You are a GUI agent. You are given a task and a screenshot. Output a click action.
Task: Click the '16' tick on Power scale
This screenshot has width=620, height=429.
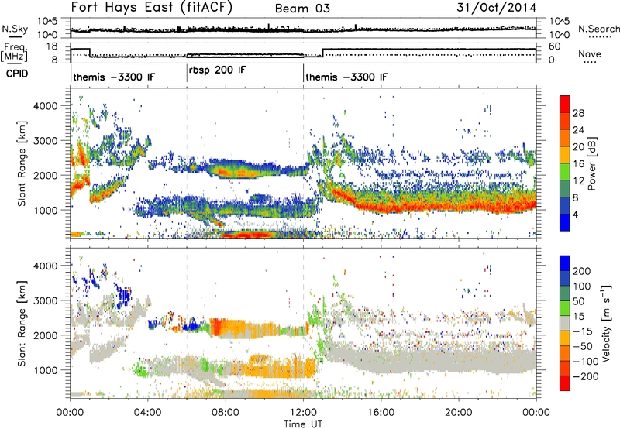click(x=578, y=164)
